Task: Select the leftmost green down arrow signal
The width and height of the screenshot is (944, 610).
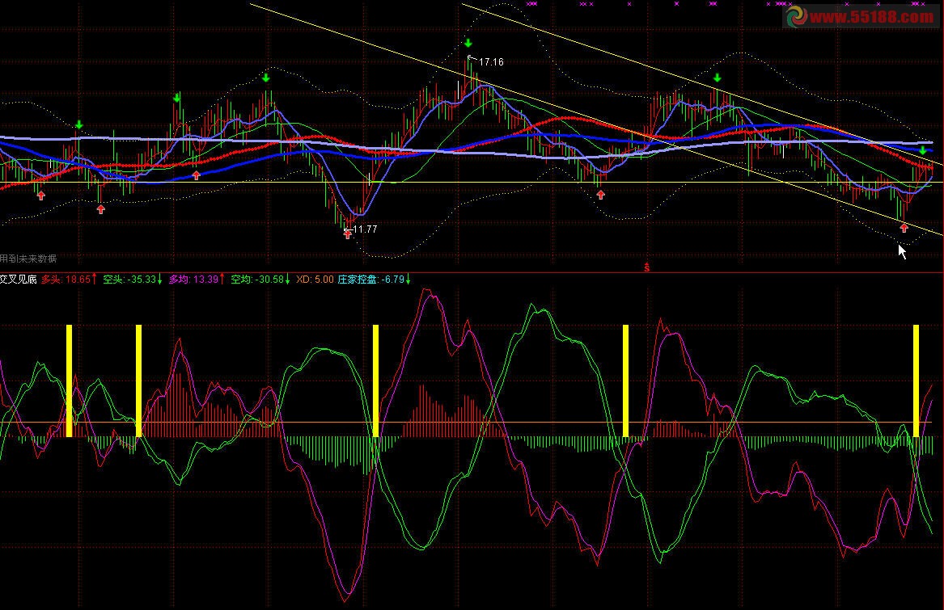Action: (79, 124)
